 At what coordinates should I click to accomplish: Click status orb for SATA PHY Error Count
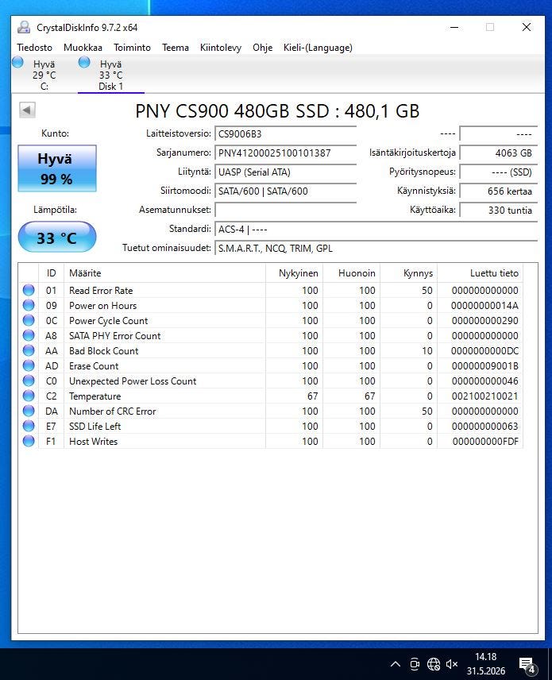coord(29,336)
